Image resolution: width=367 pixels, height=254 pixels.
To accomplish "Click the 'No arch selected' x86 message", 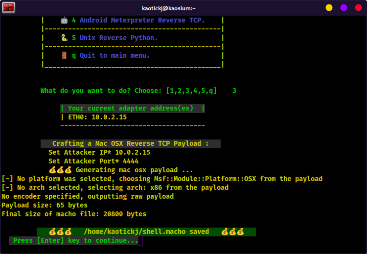I will tap(115, 187).
